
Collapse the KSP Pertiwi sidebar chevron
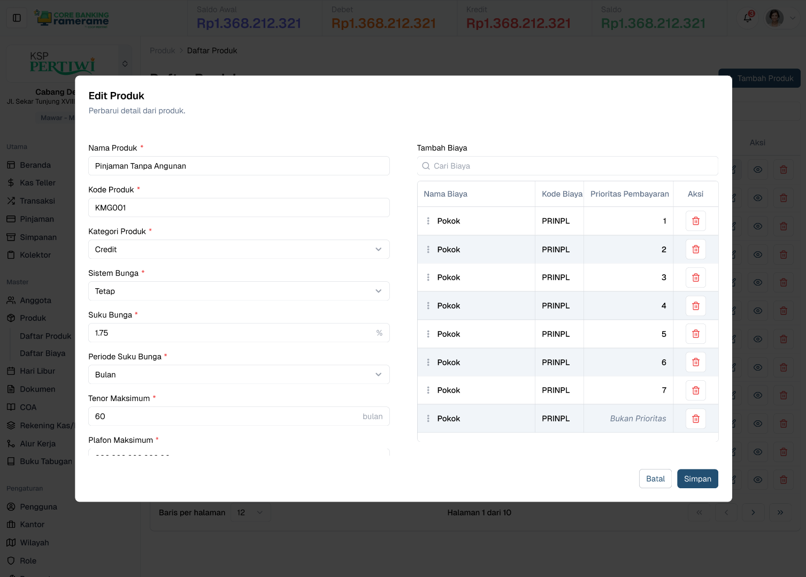[125, 63]
